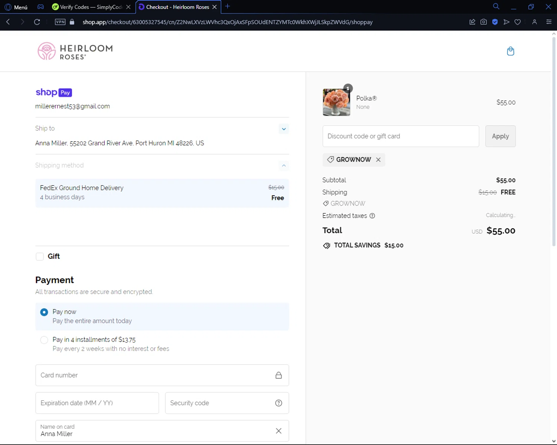Click the Card number field

[162, 375]
